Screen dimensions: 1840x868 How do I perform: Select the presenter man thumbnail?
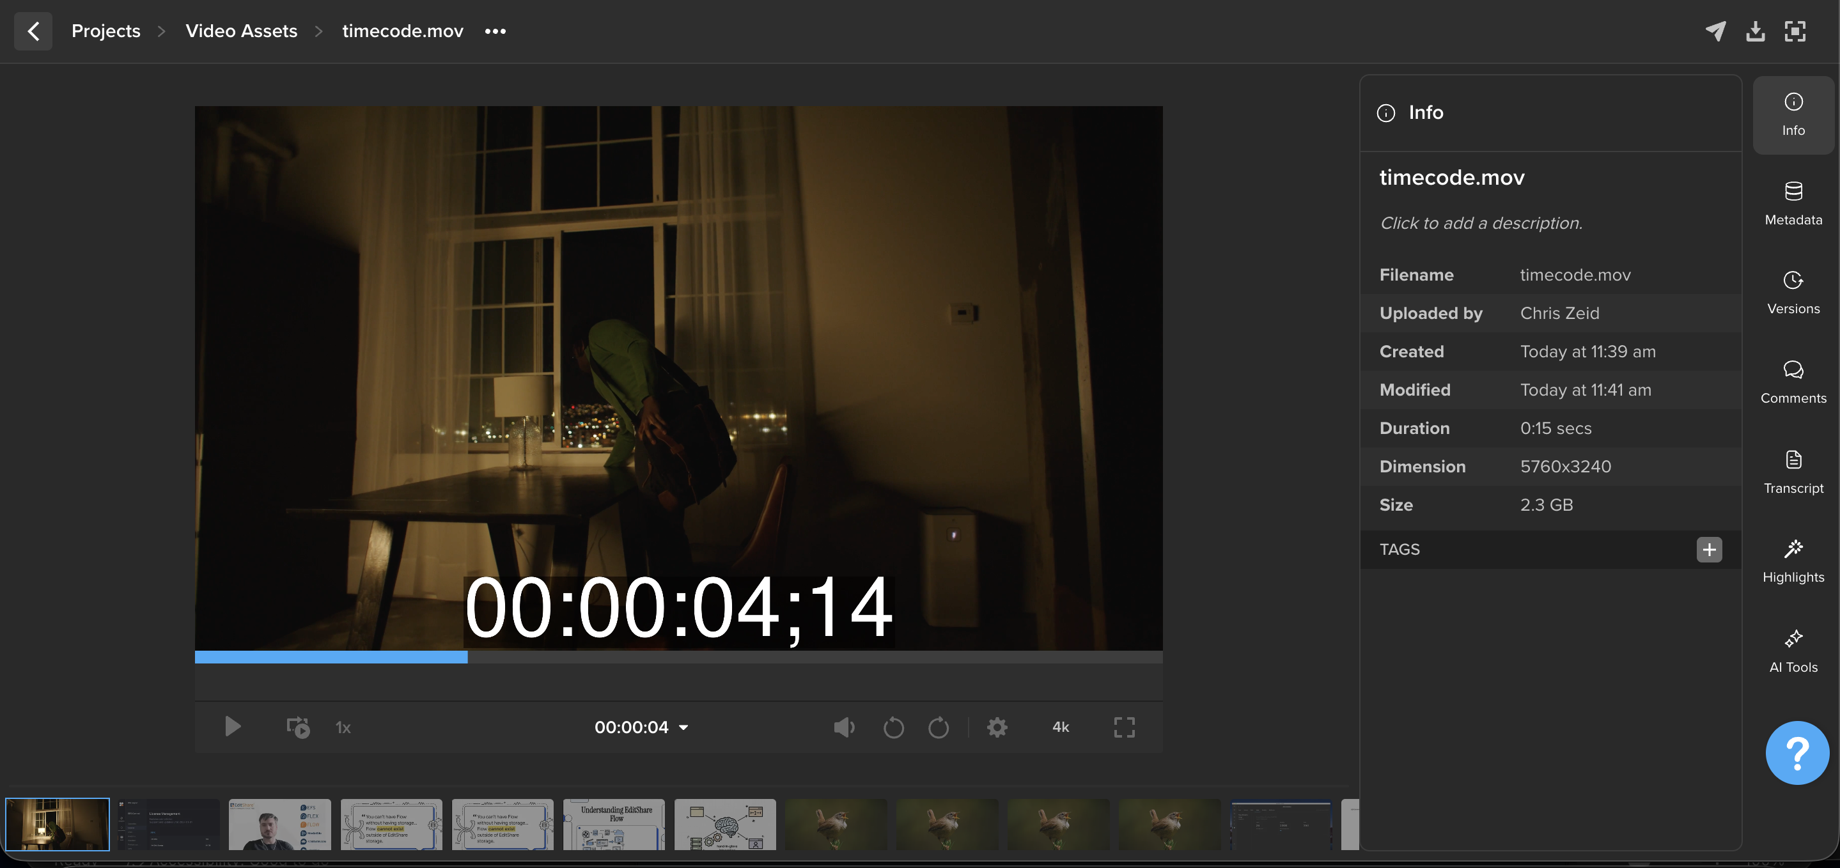click(280, 824)
